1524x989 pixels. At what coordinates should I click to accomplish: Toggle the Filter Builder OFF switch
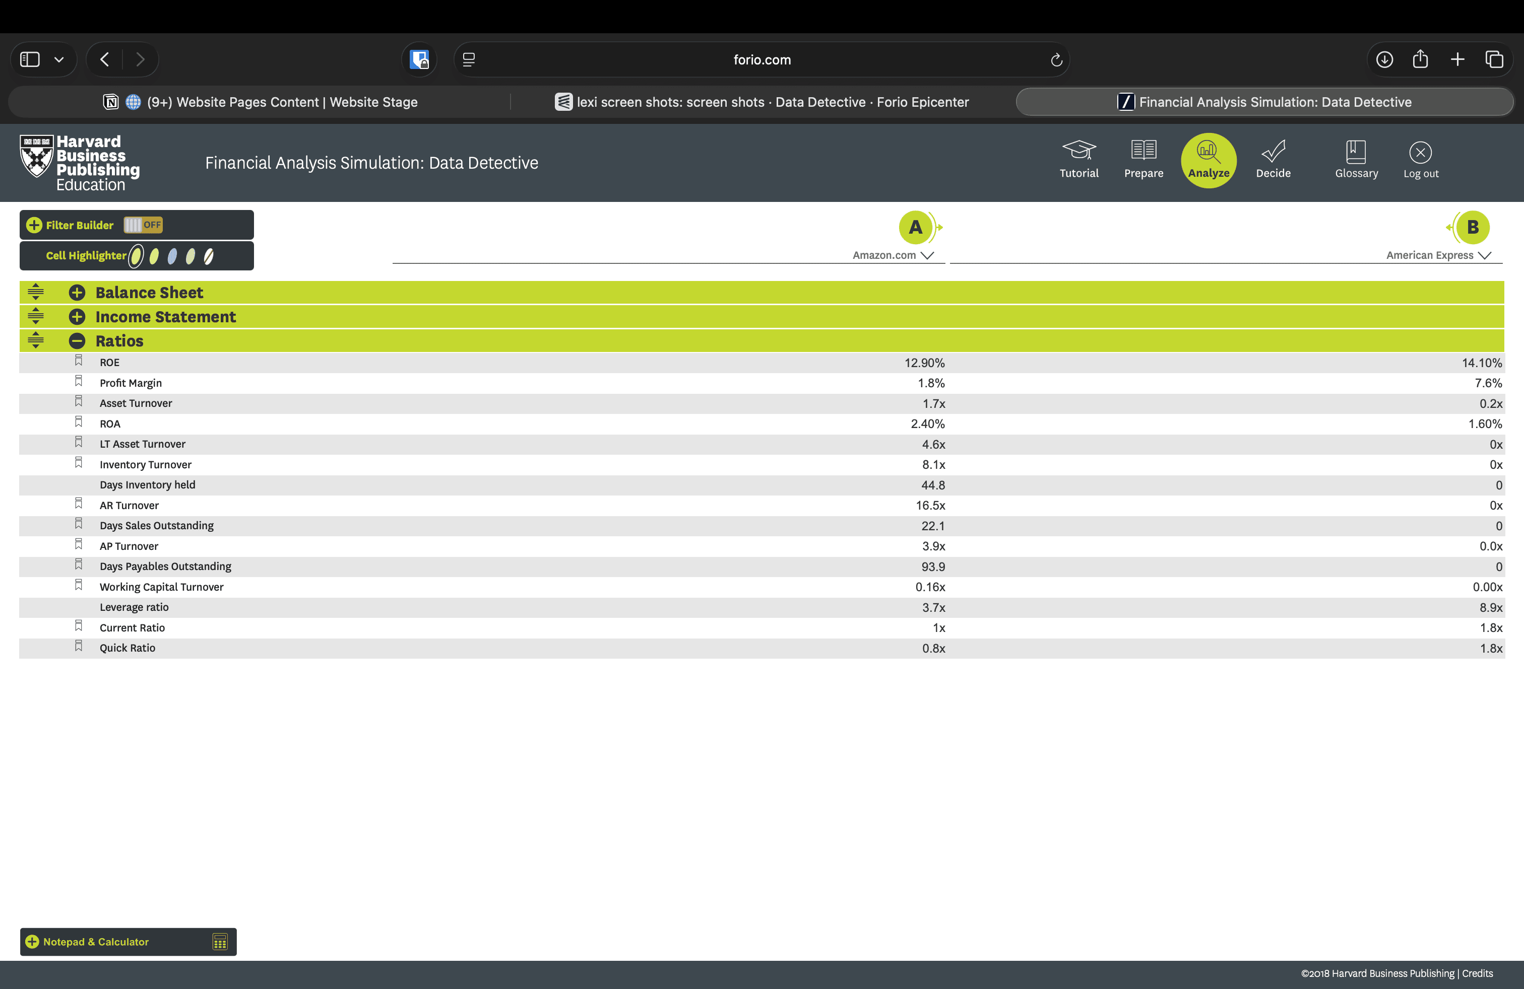pos(143,225)
